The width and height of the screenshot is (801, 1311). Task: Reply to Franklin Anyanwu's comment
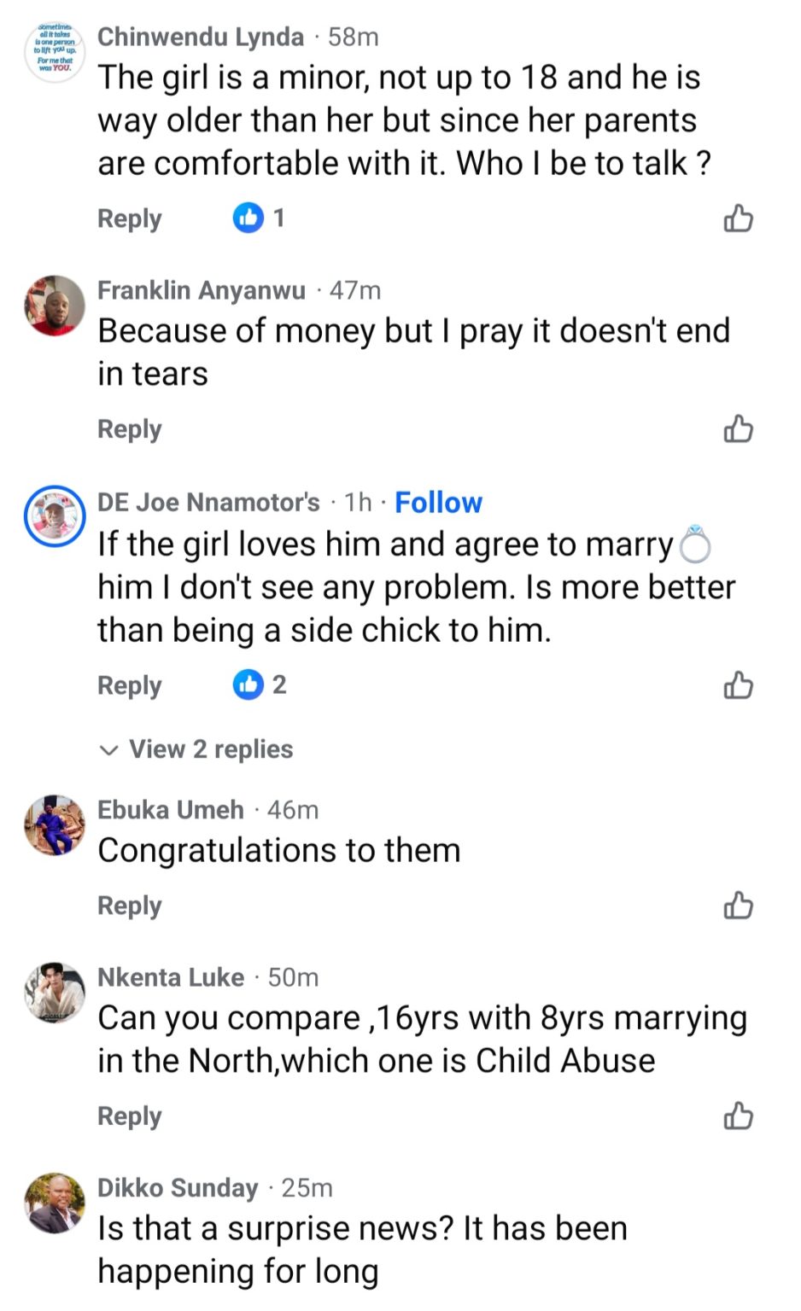pyautogui.click(x=129, y=428)
